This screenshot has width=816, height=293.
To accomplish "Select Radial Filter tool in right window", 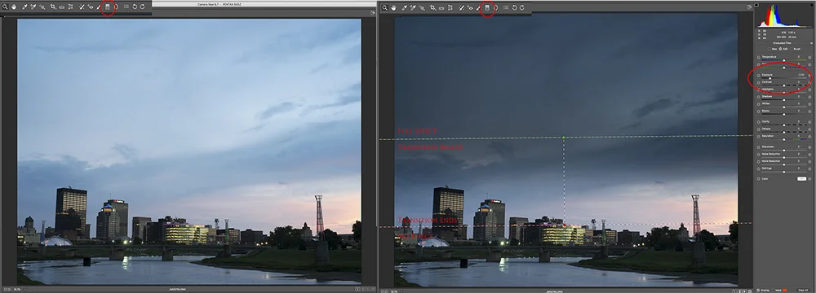I will [x=496, y=8].
